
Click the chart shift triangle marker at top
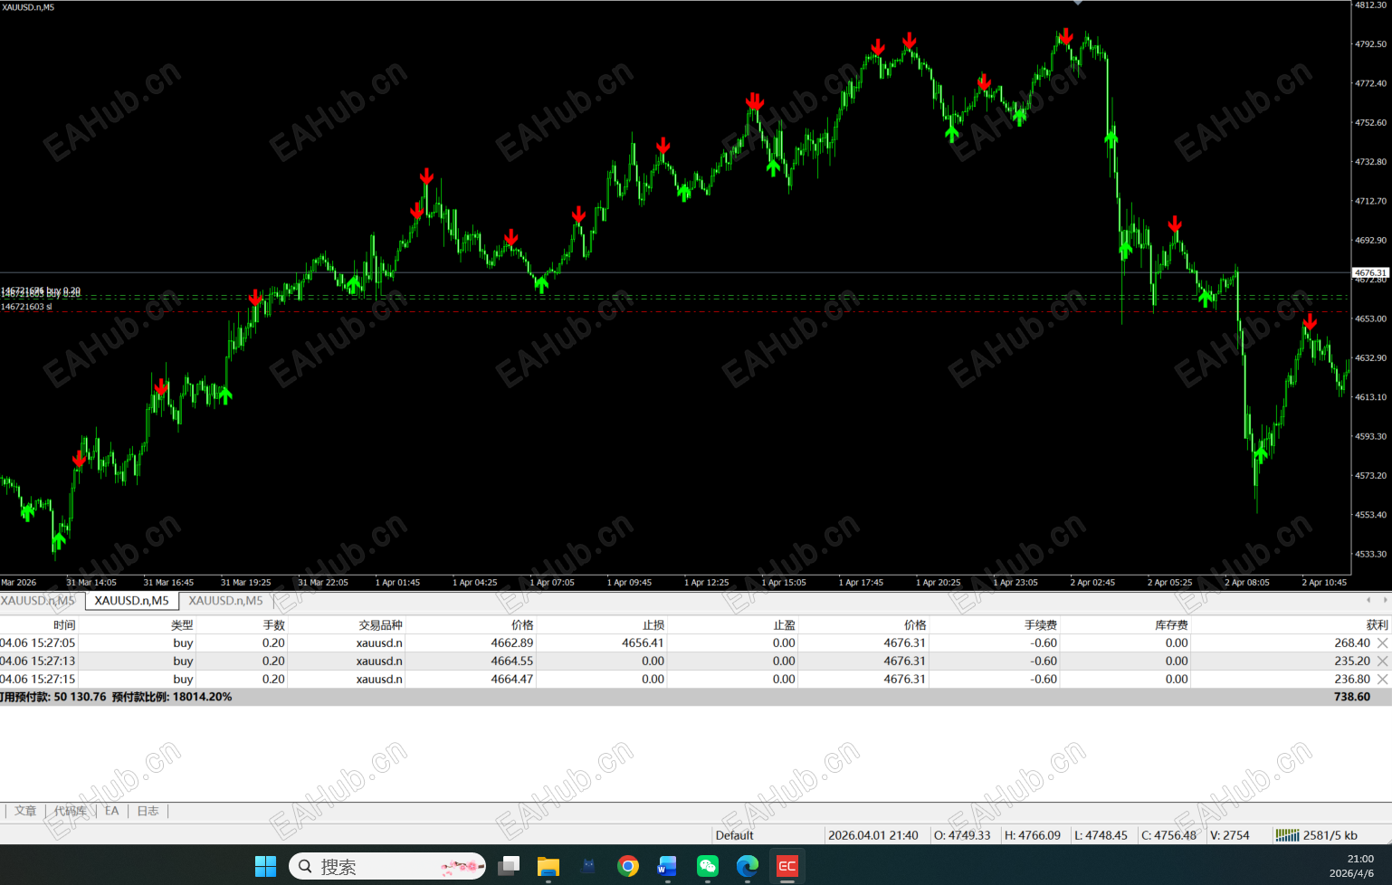tap(1077, 4)
